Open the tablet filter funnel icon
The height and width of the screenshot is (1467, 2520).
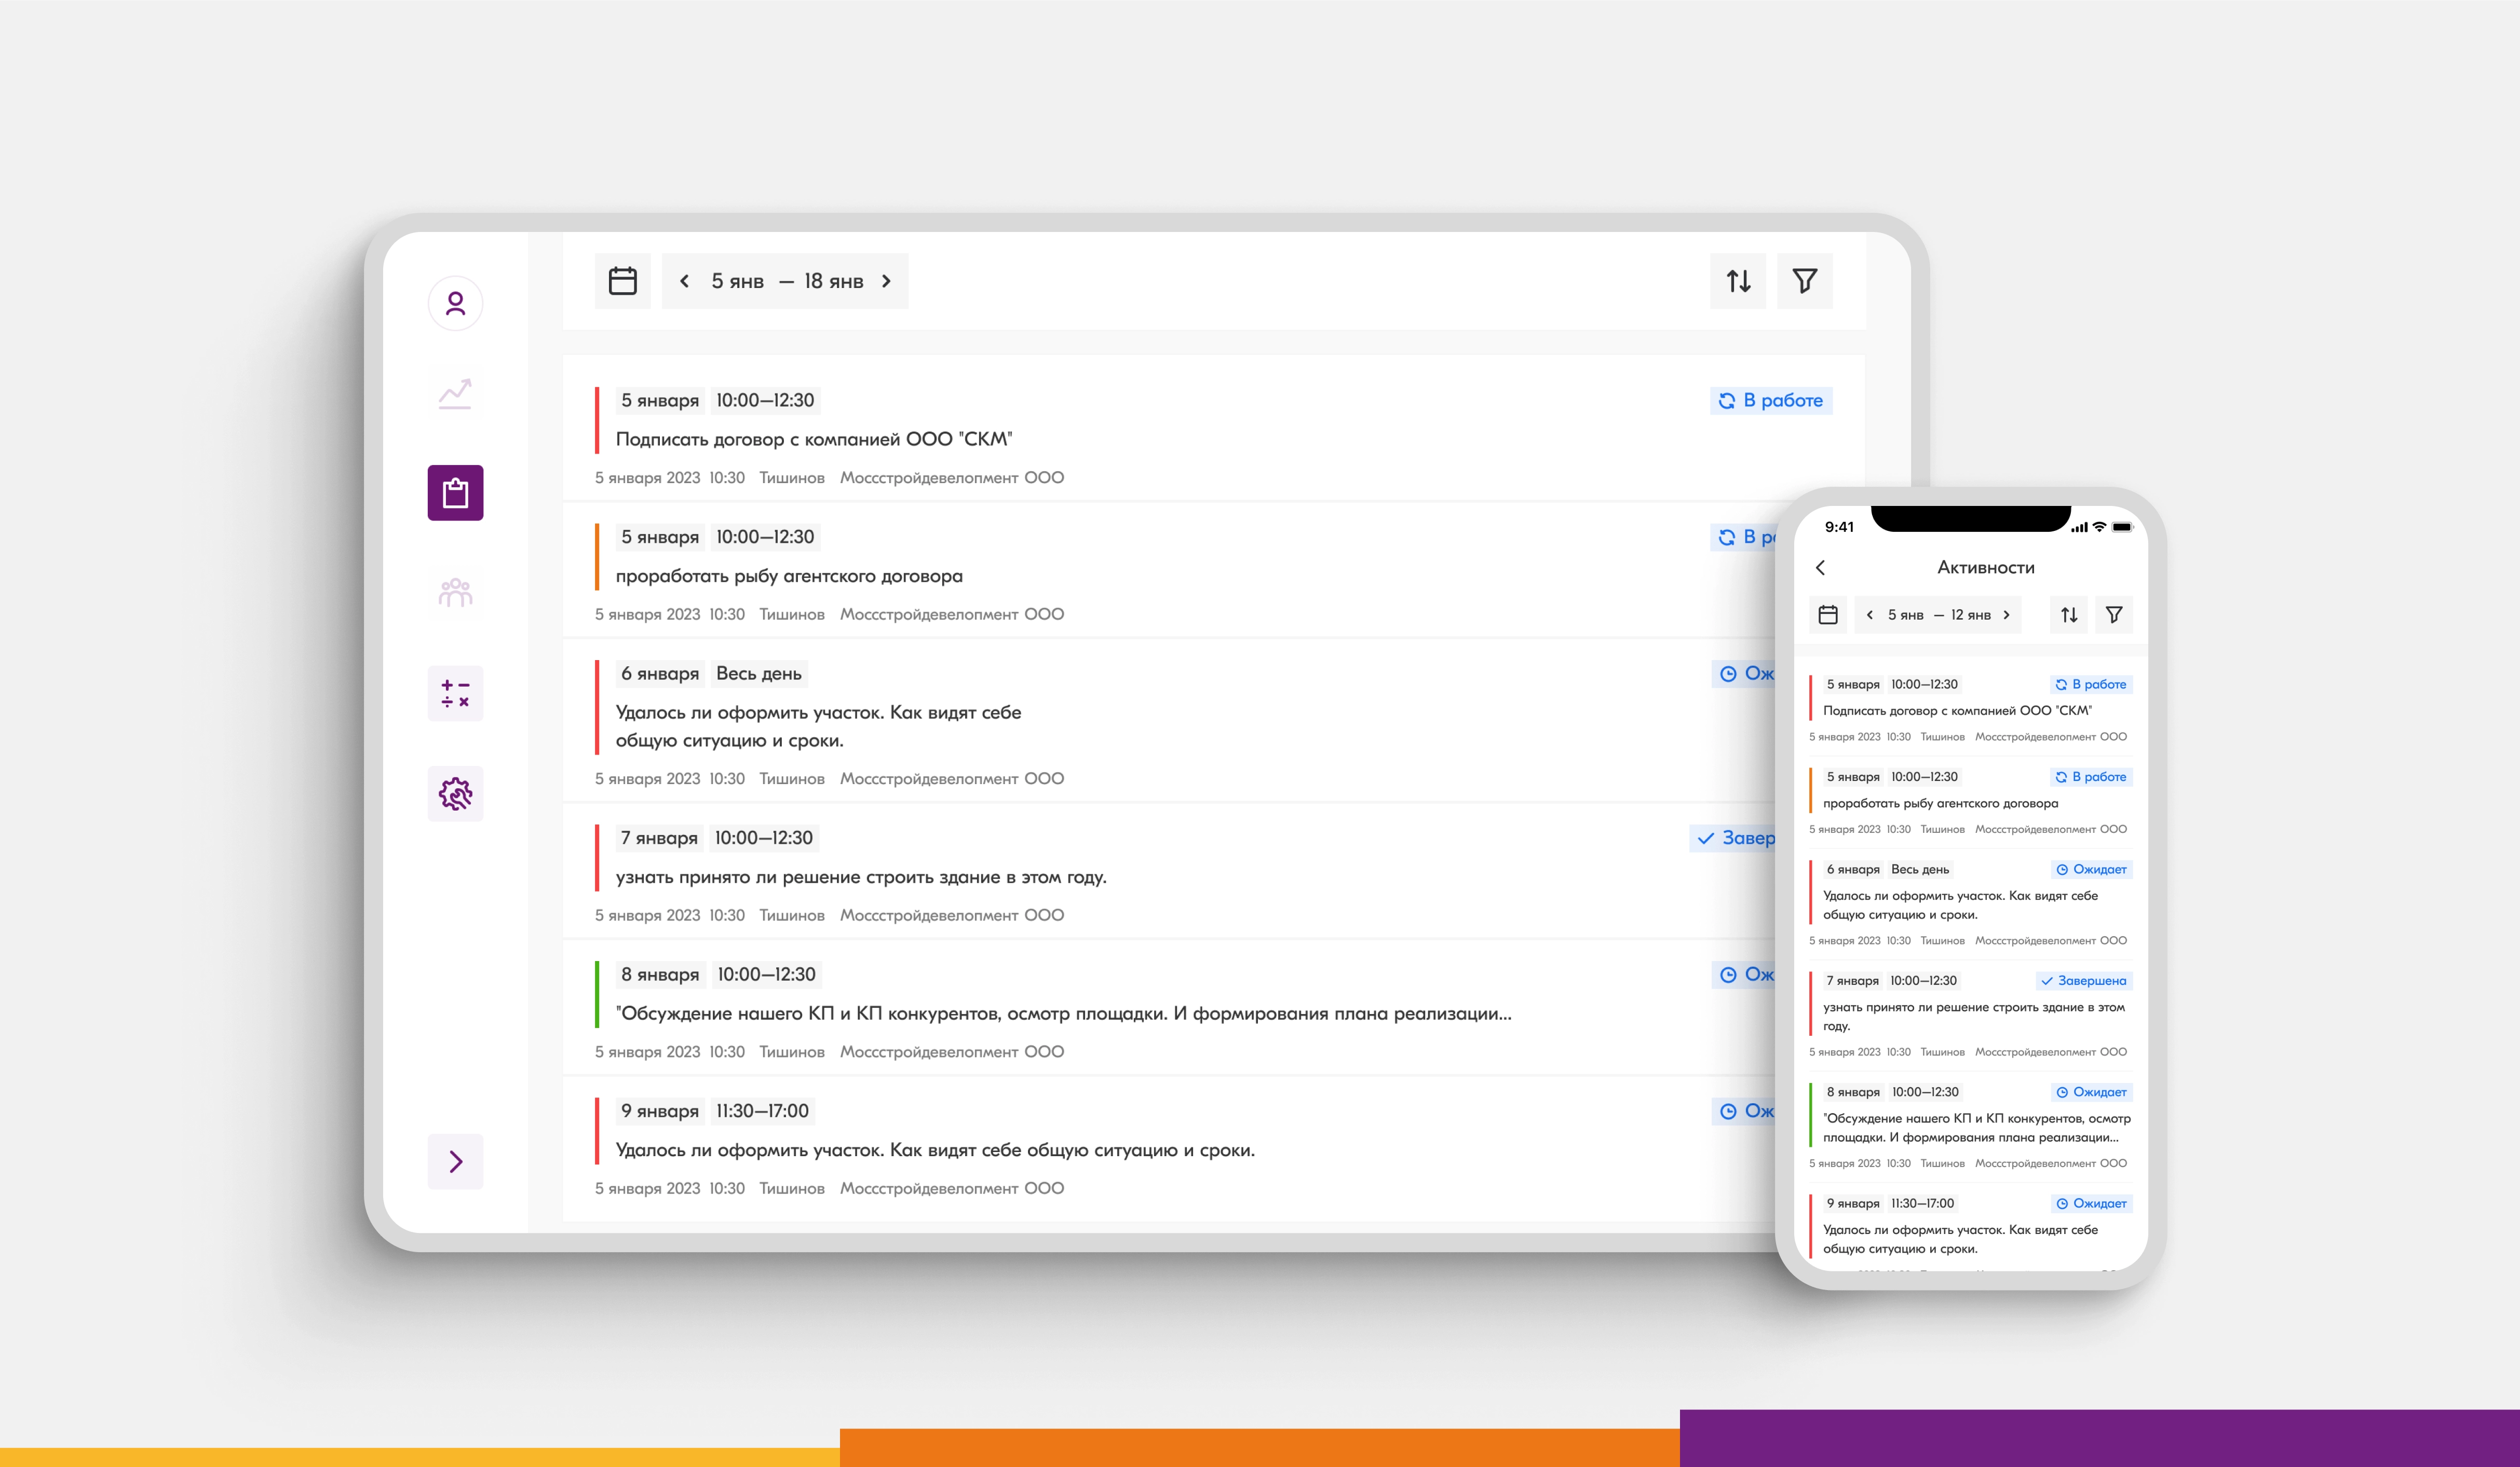pyautogui.click(x=1804, y=281)
